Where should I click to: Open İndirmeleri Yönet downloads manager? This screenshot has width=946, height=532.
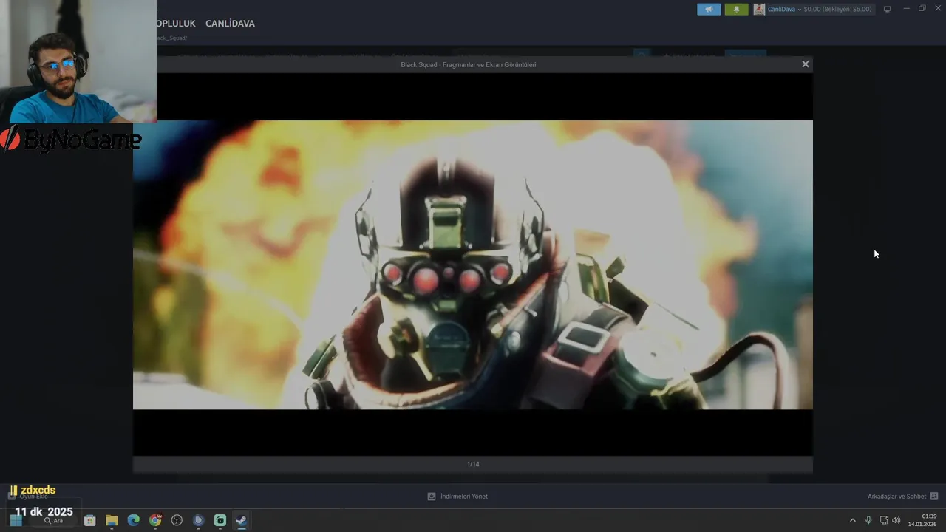(463, 497)
